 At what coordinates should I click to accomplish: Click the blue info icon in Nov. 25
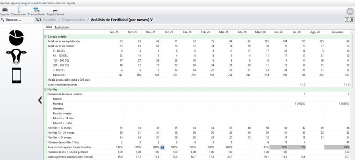163,147
